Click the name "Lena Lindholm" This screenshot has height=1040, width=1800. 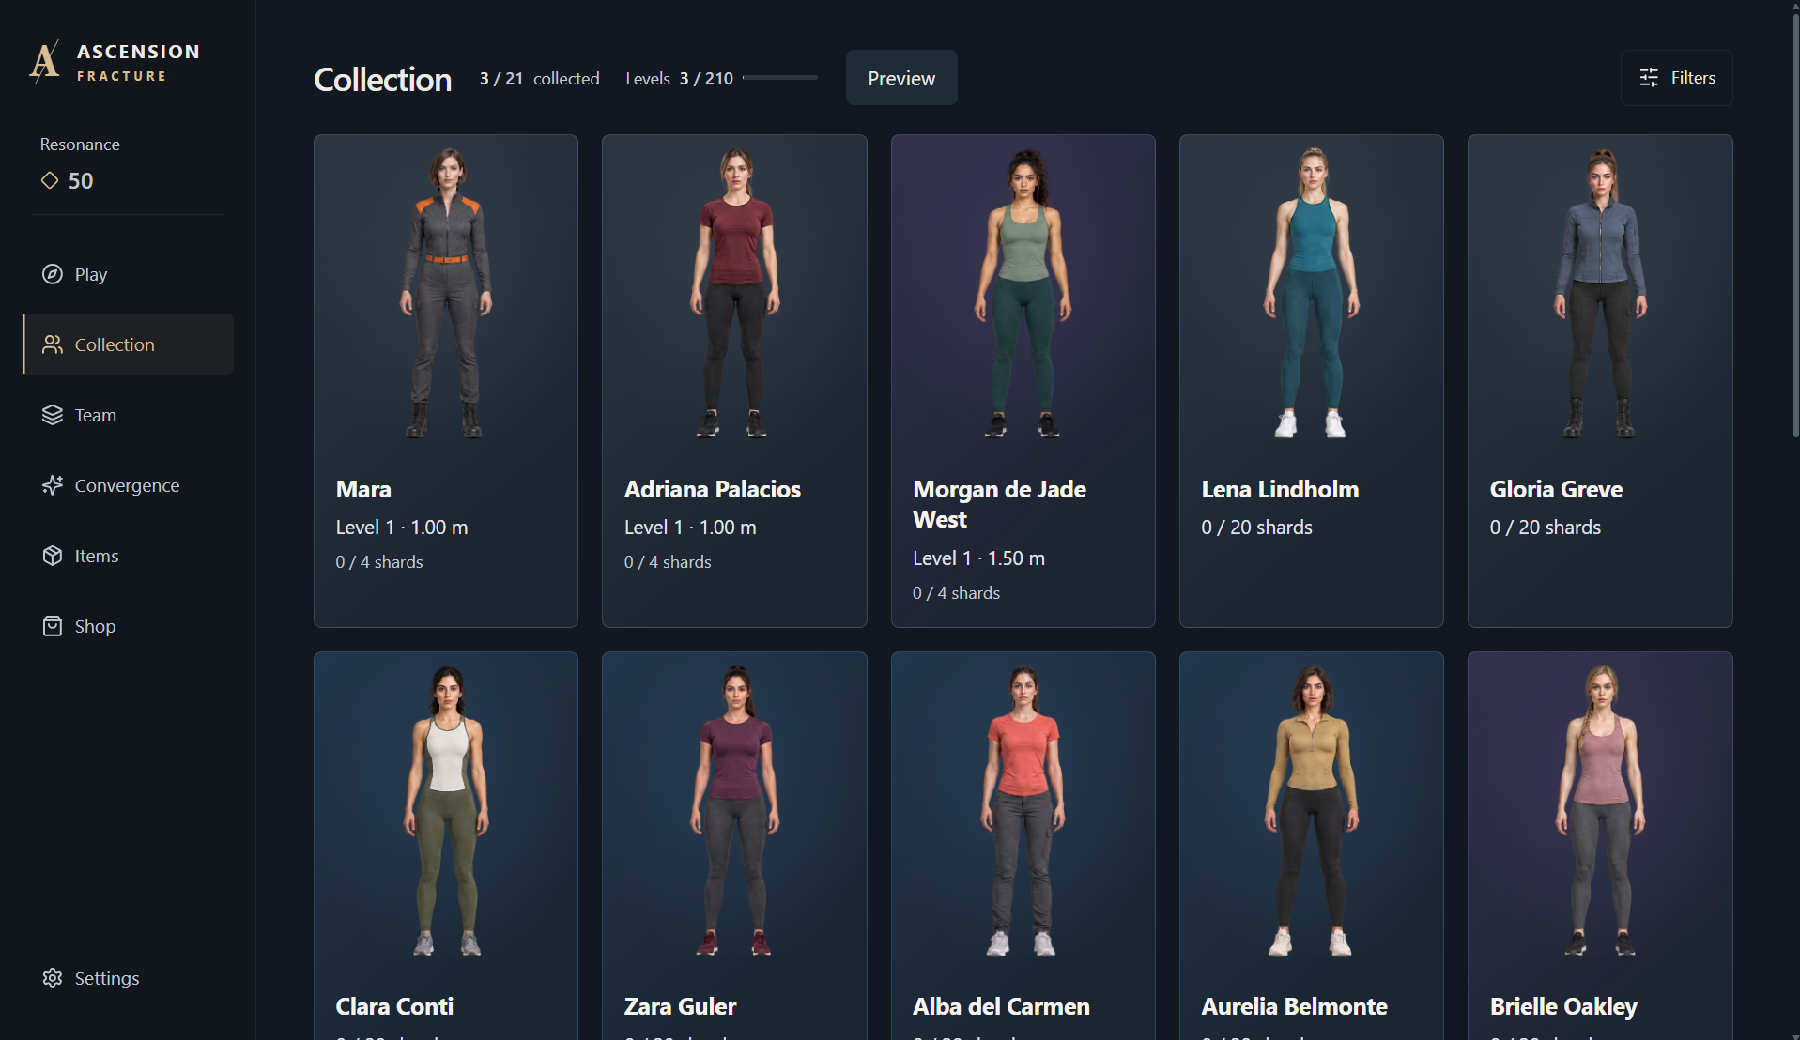coord(1280,489)
